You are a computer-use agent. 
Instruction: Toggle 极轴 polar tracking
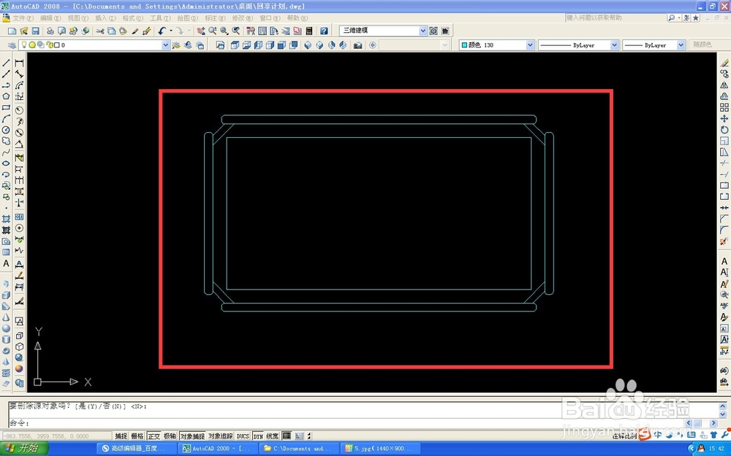click(x=170, y=436)
